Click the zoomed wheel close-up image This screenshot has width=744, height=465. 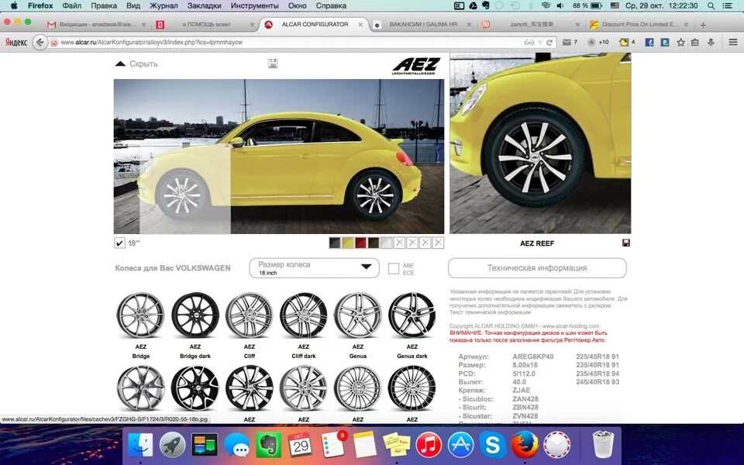pos(540,143)
